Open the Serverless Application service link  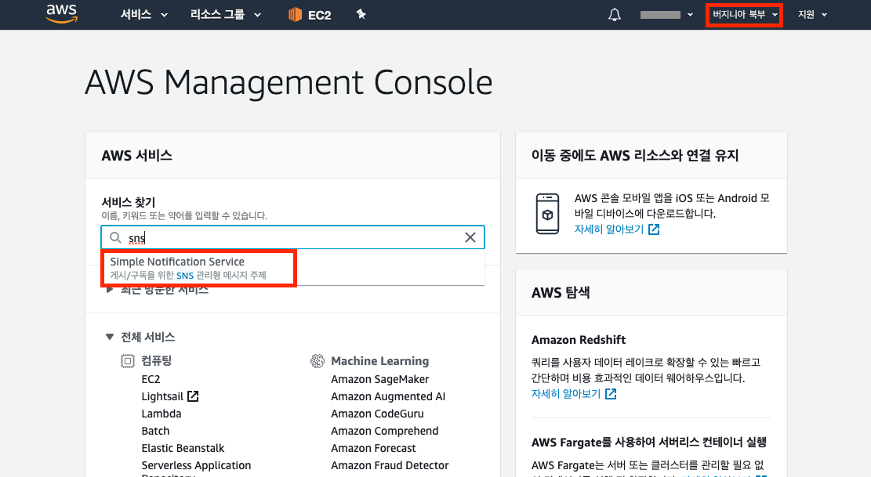pyautogui.click(x=196, y=465)
